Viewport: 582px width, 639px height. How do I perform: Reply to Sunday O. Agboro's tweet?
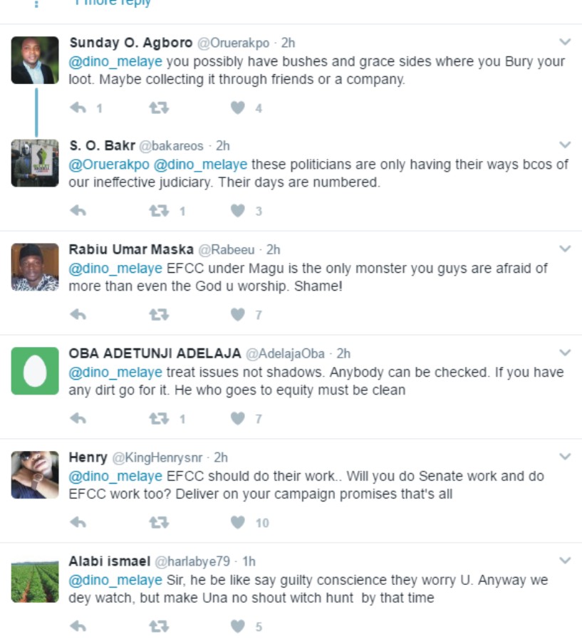tap(78, 108)
